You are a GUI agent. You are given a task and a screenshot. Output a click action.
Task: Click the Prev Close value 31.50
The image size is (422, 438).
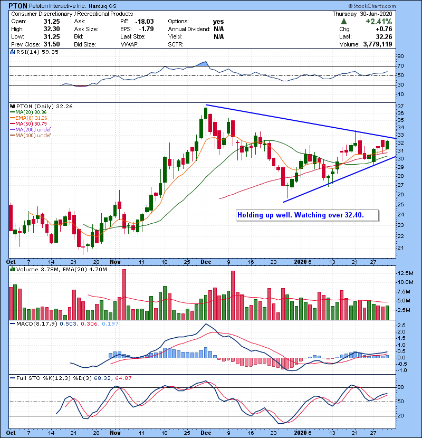pyautogui.click(x=52, y=44)
